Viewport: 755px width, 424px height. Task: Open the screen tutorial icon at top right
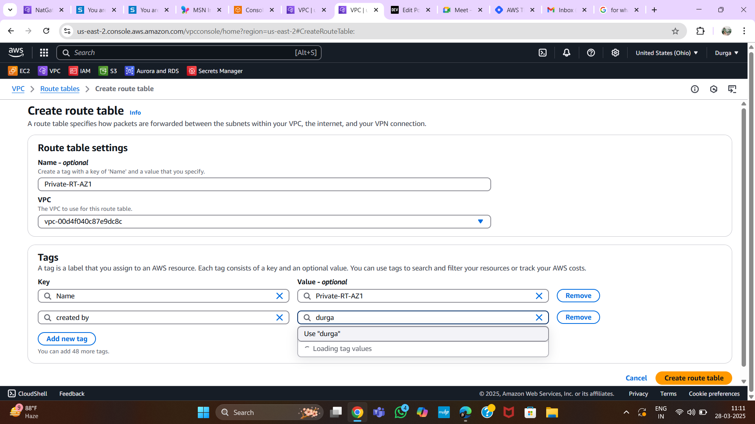(732, 89)
